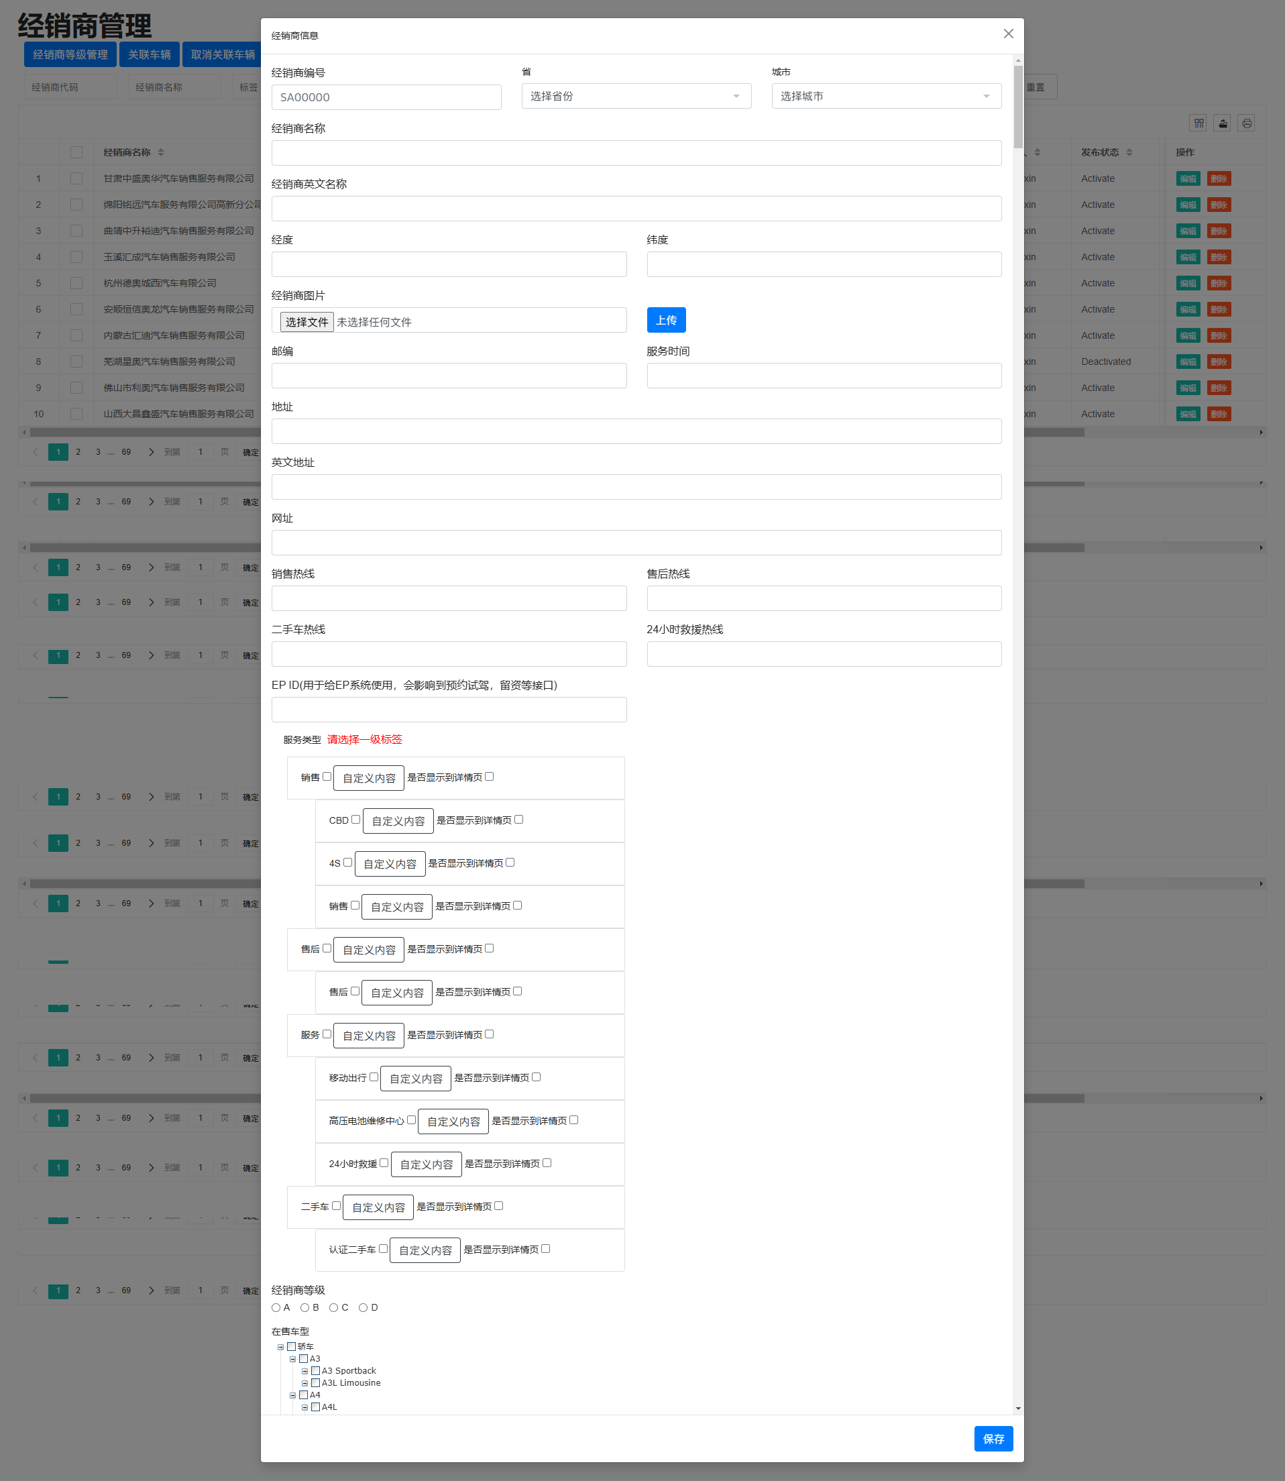Click the dialog's vertical scrollbar thumb
Screen dimensions: 1285x1481
pyautogui.click(x=1017, y=107)
